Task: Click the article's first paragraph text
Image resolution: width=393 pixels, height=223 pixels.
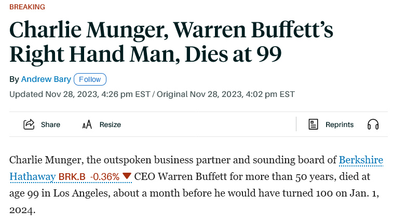Action: 196,185
